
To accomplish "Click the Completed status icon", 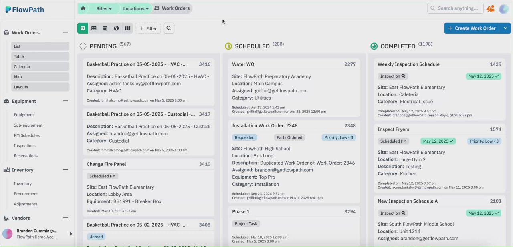I will point(374,46).
